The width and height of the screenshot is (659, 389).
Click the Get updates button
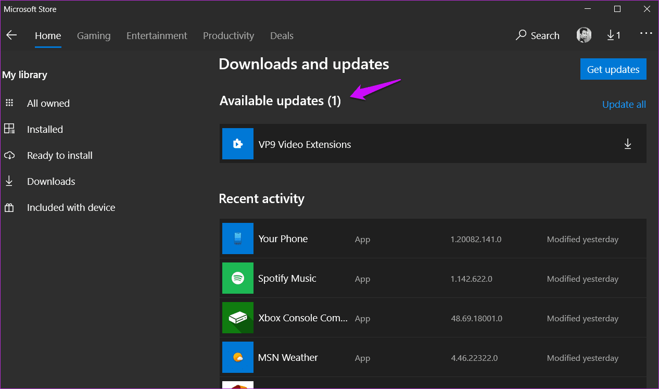(613, 69)
